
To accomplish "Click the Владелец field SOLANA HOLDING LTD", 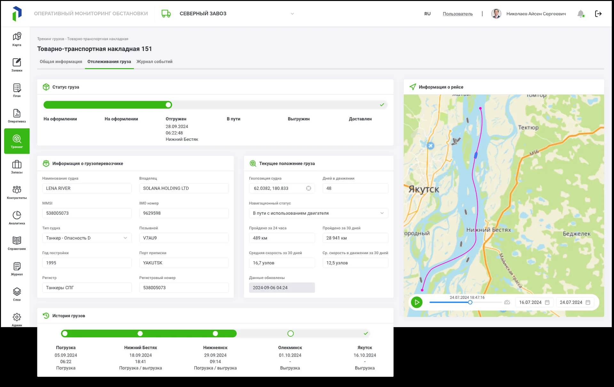I will coord(184,188).
